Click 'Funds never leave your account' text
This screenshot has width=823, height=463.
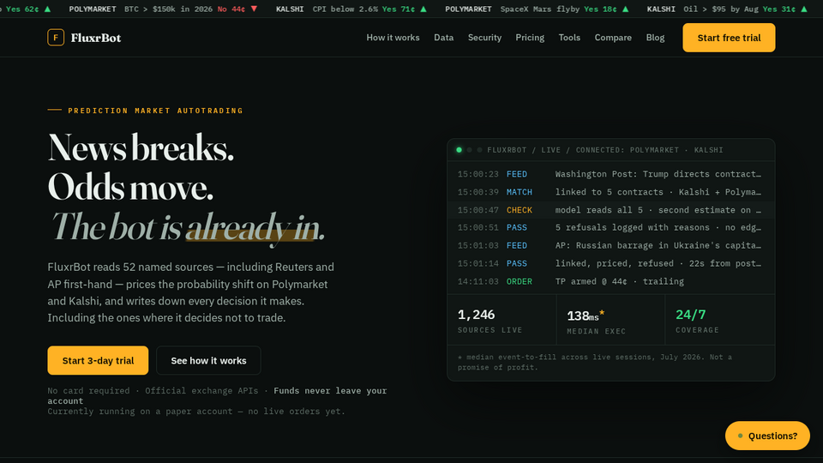click(217, 396)
